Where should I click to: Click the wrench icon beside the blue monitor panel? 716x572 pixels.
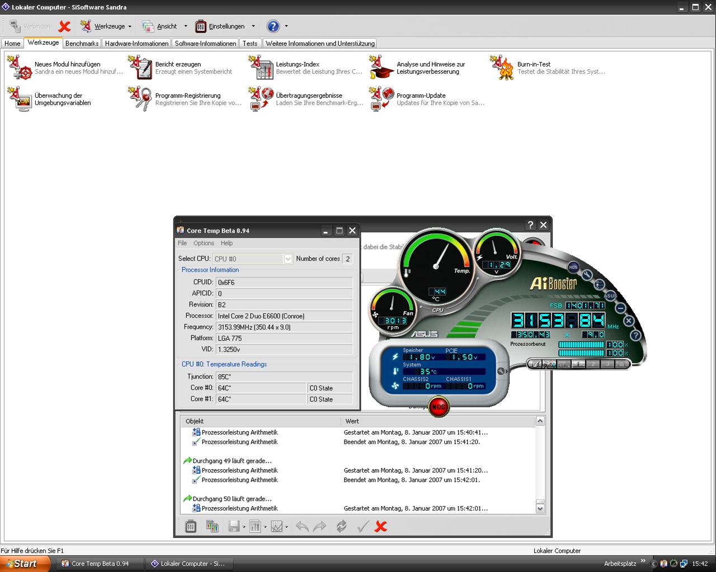501,371
